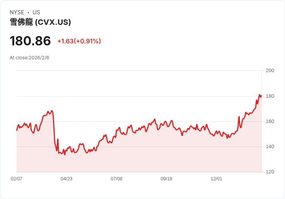The image size is (285, 199).
Task: Click the latest endpoint of the price line
Action: coord(261,95)
